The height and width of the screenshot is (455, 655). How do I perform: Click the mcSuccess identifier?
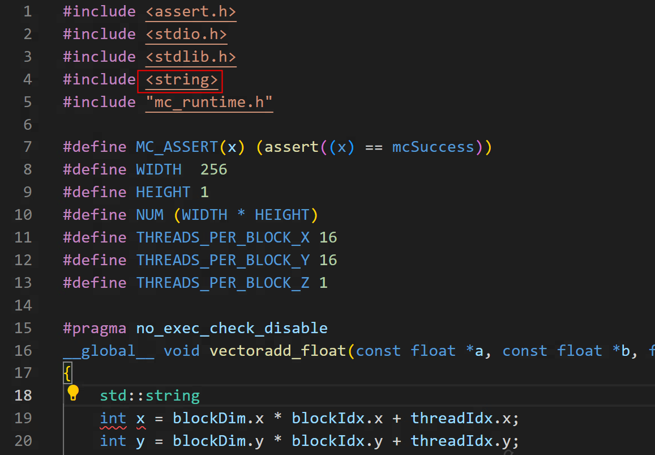(x=433, y=147)
